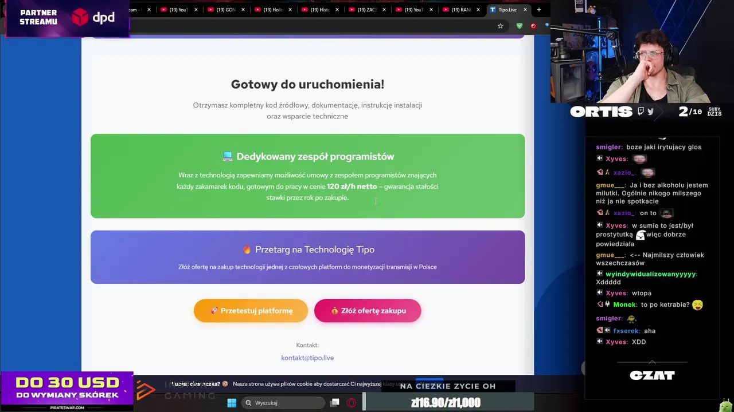Click the Wyszukaj taskbar search box
The height and width of the screenshot is (412, 734).
click(283, 403)
